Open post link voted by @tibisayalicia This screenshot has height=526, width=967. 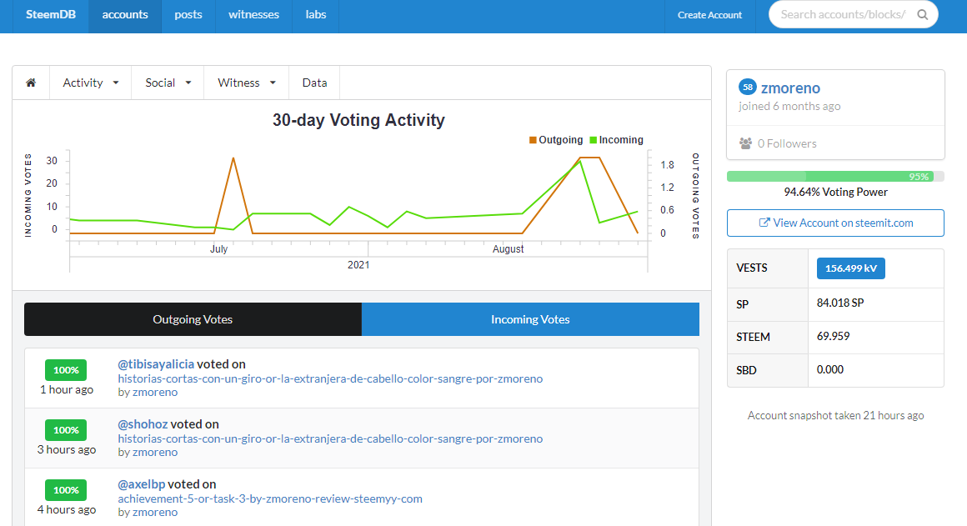click(x=331, y=378)
